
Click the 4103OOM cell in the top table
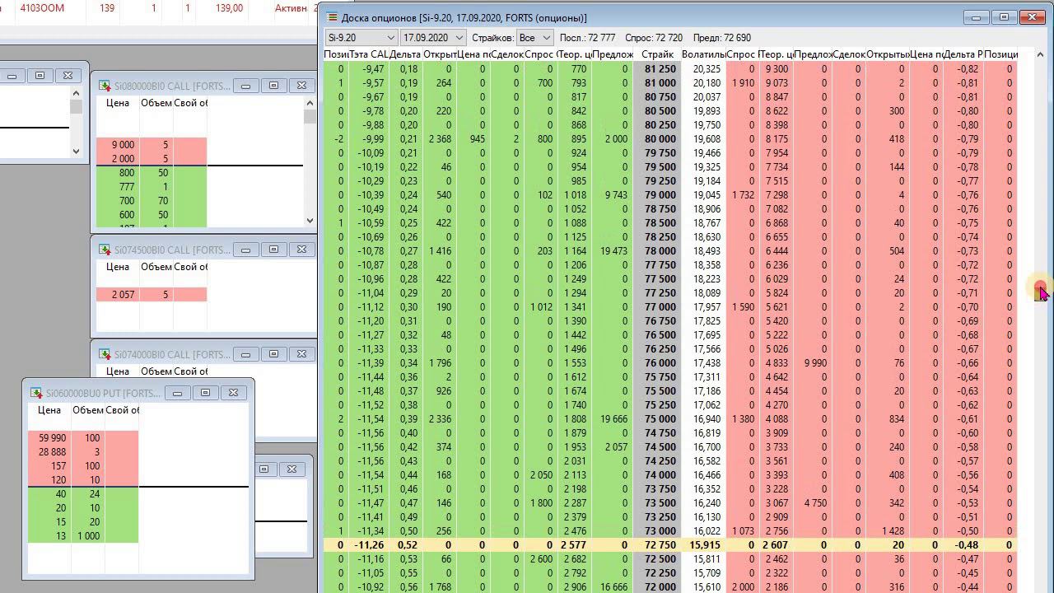coord(42,8)
